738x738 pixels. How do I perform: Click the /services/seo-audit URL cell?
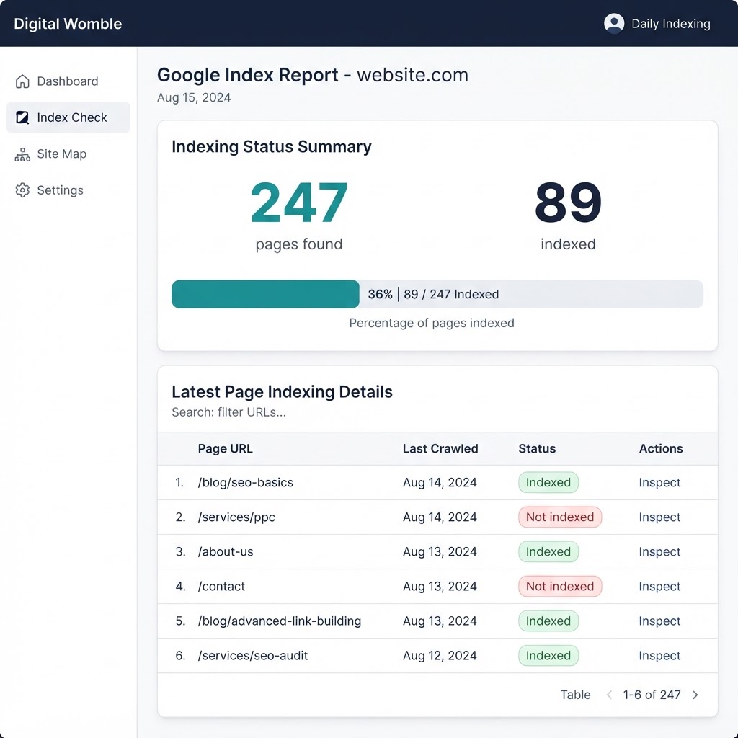[253, 656]
